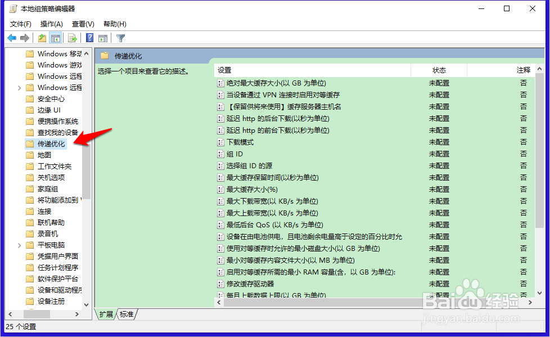Select 启用对等缓存所需的最小 RAM 容量

click(311, 272)
